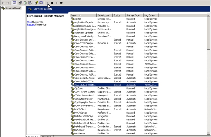Image resolution: width=211 pixels, height=137 pixels.
Task: Click the Export List toolbar icon
Action: pos(30,3)
